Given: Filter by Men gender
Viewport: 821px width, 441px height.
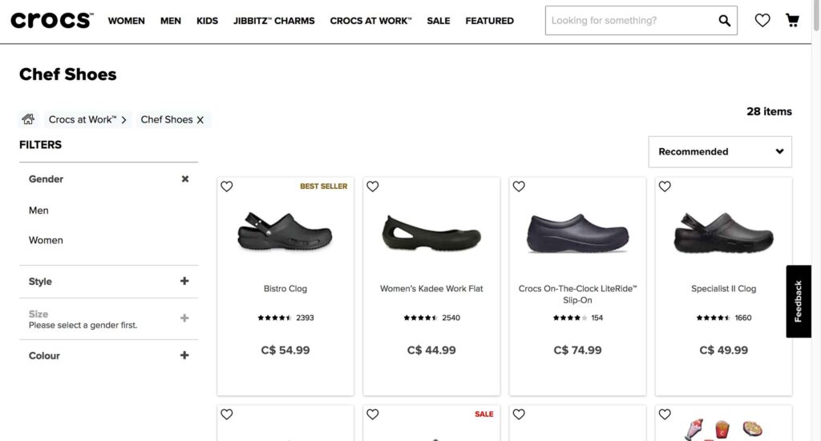Looking at the screenshot, I should tap(38, 210).
